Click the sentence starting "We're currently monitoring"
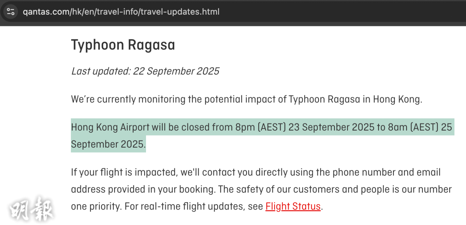The image size is (466, 225). [247, 99]
